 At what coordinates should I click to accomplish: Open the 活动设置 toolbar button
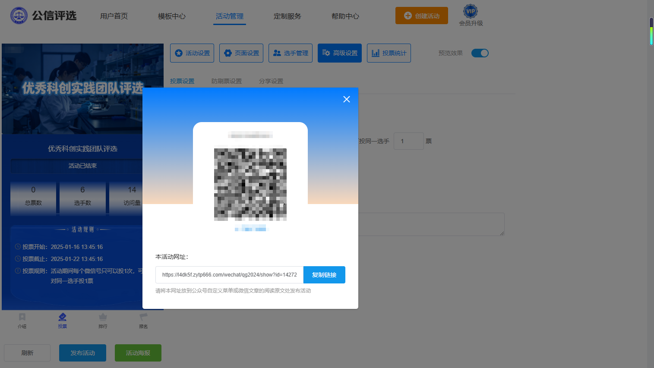(192, 53)
